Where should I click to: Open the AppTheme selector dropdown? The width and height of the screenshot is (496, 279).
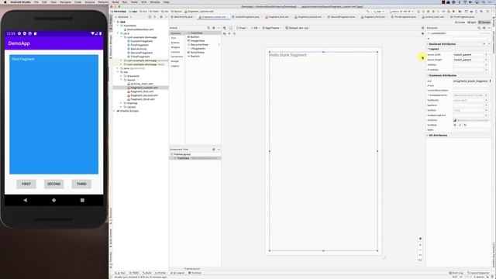[x=272, y=28]
